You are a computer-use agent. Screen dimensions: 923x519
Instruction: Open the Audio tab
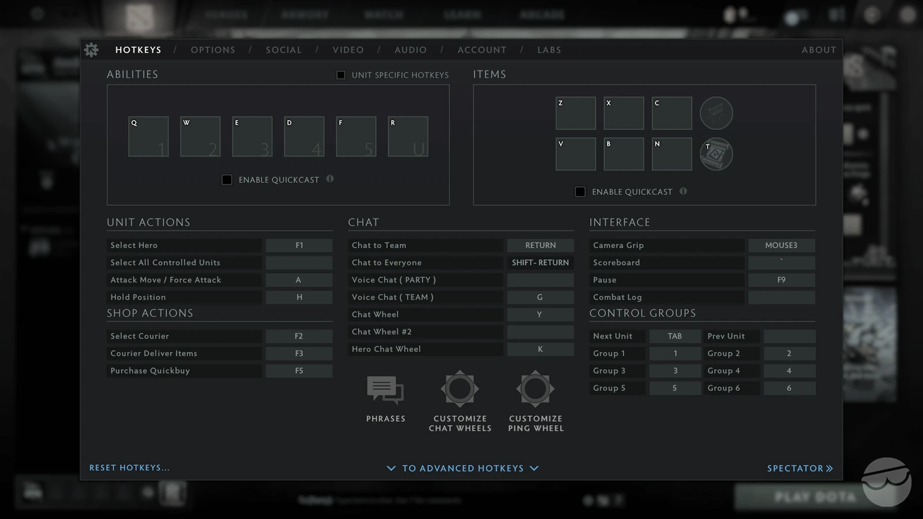[411, 50]
